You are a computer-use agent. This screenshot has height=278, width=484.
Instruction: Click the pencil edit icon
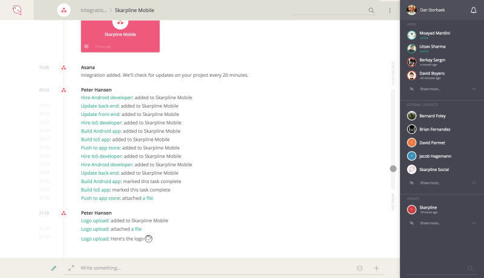(54, 268)
